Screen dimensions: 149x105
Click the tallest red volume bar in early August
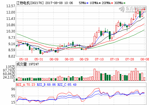136,74
